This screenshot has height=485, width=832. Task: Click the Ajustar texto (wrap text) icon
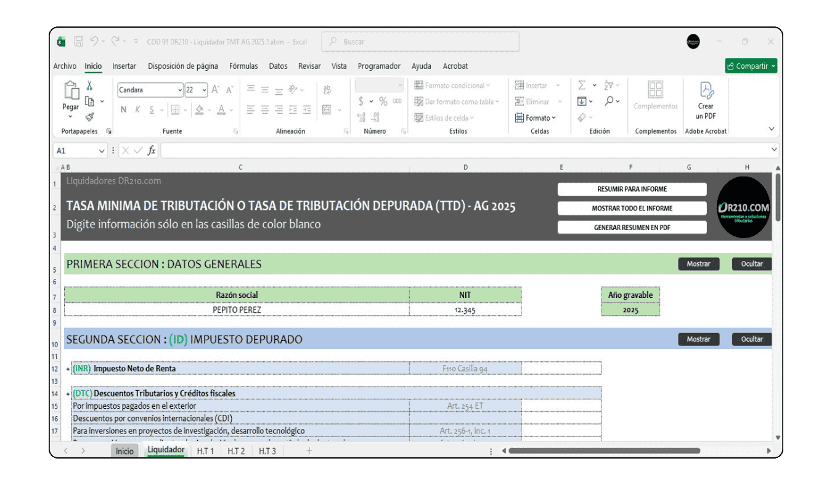(x=327, y=89)
